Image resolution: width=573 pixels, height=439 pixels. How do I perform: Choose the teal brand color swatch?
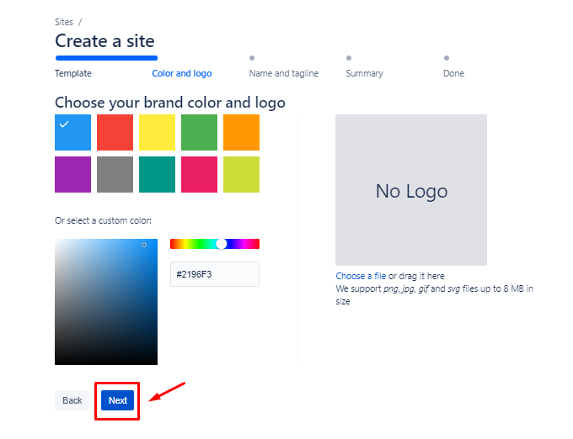pos(157,174)
